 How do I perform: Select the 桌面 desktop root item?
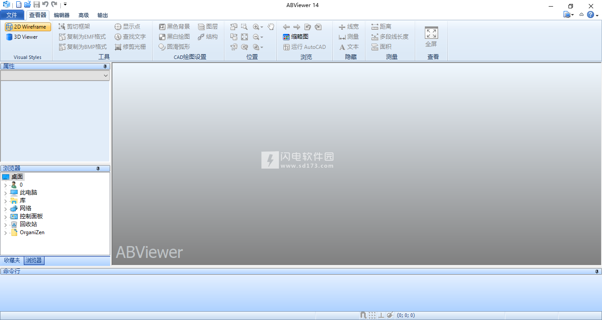click(x=13, y=177)
